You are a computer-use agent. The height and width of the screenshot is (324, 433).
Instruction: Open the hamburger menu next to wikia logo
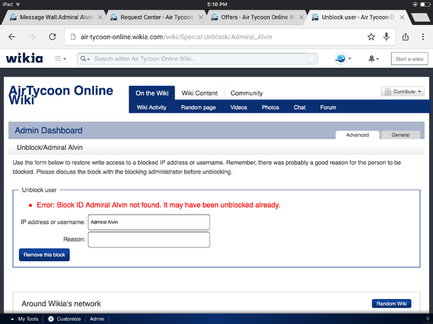click(60, 59)
